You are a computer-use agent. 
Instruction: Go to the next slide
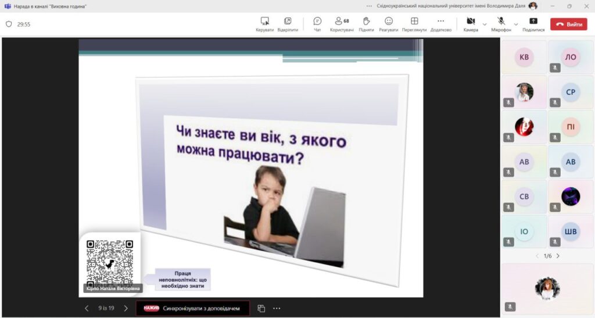pyautogui.click(x=126, y=308)
